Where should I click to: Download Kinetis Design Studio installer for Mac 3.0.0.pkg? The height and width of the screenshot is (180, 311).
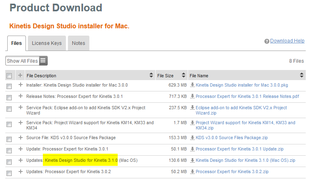(x=242, y=85)
